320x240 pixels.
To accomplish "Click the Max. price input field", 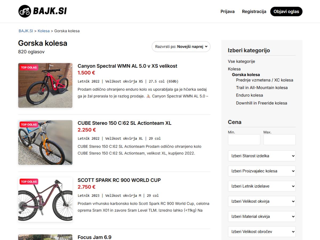I will pos(279,140).
